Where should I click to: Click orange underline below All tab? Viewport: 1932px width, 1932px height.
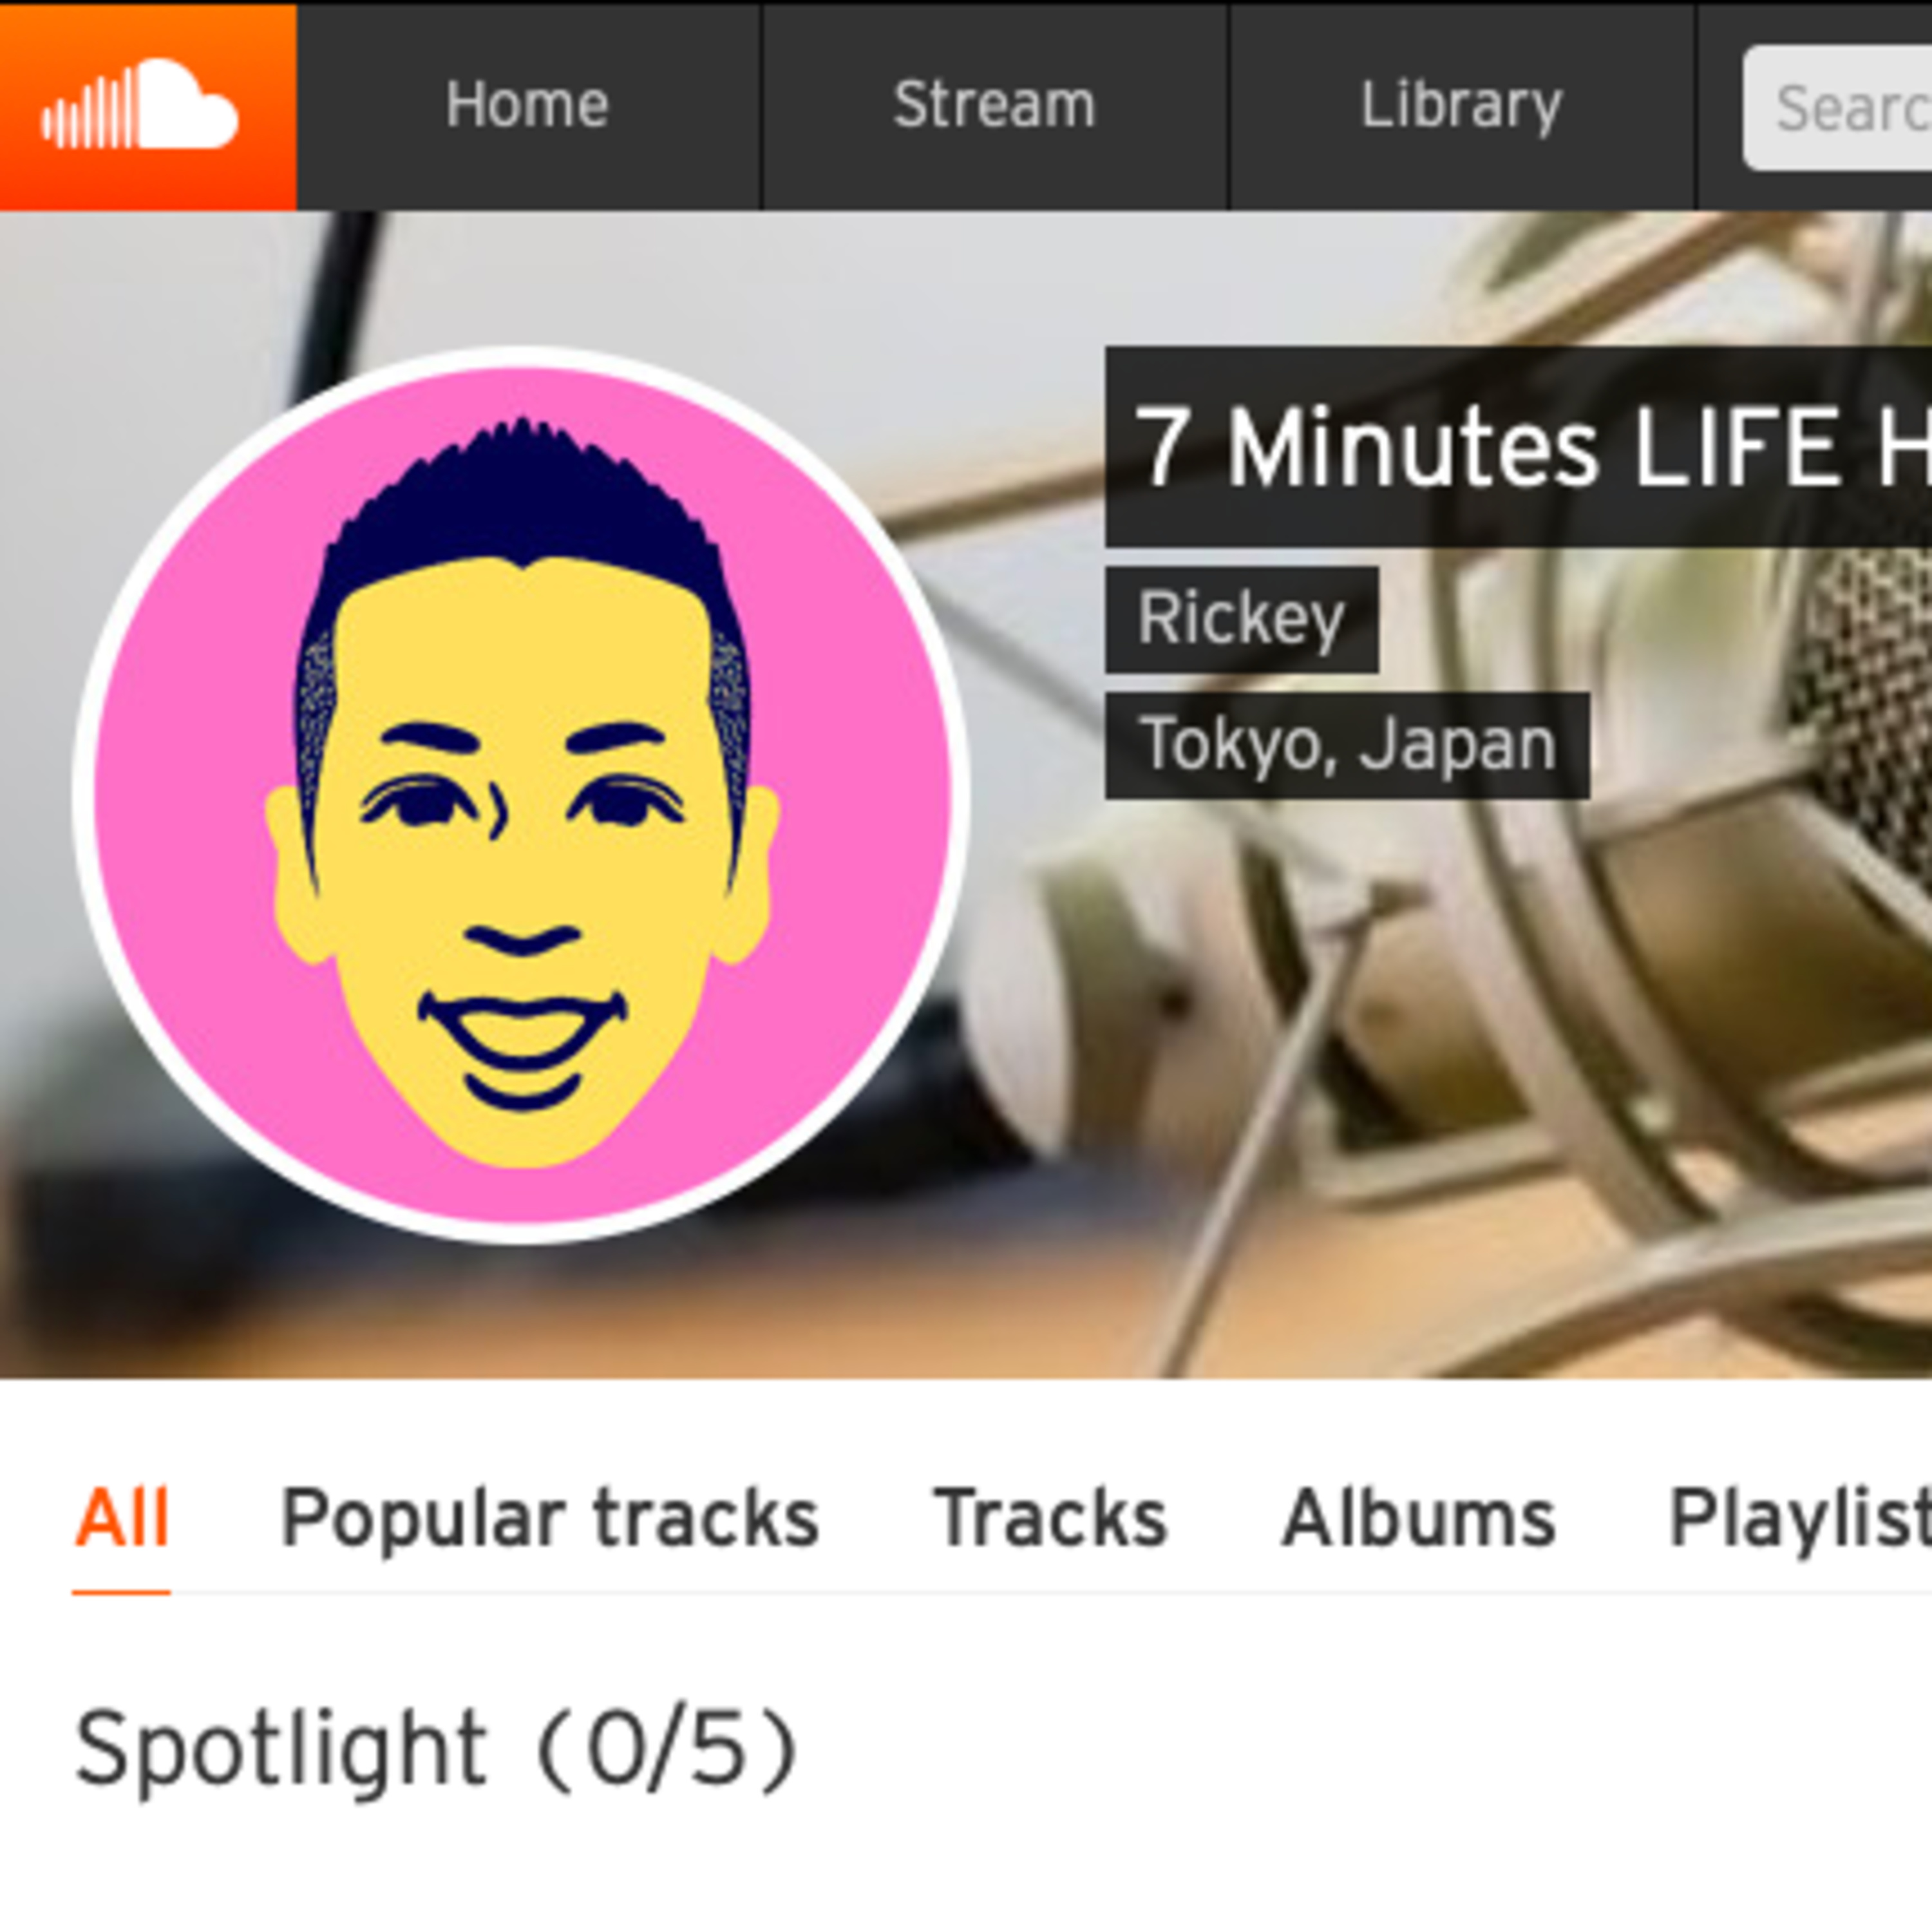coord(122,1591)
